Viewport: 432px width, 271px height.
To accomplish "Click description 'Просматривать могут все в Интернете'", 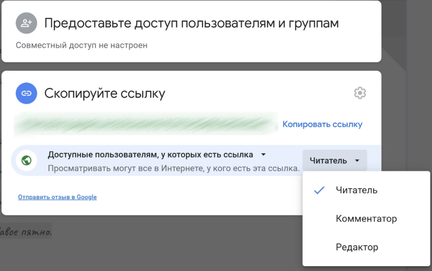I will [x=174, y=169].
